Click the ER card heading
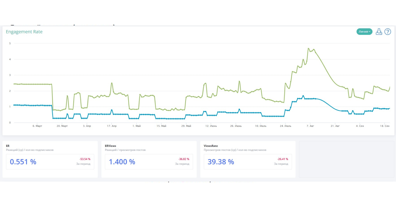The height and width of the screenshot is (207, 396). [8, 146]
